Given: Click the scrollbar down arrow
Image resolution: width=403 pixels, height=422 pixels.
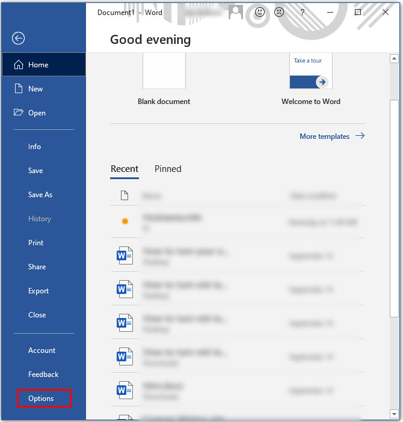Looking at the screenshot, I should pos(394,414).
